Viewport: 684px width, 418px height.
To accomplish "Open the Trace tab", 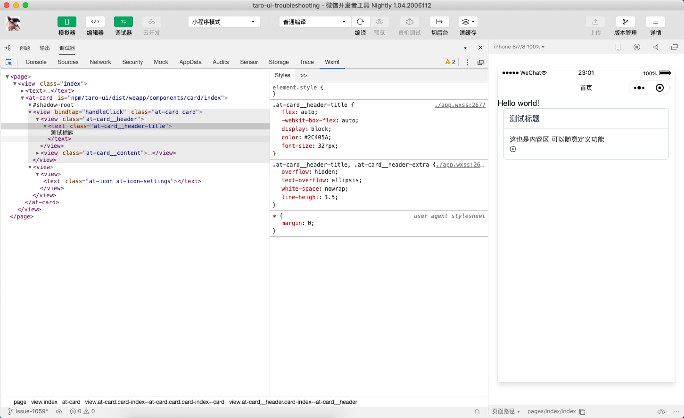I will click(307, 62).
